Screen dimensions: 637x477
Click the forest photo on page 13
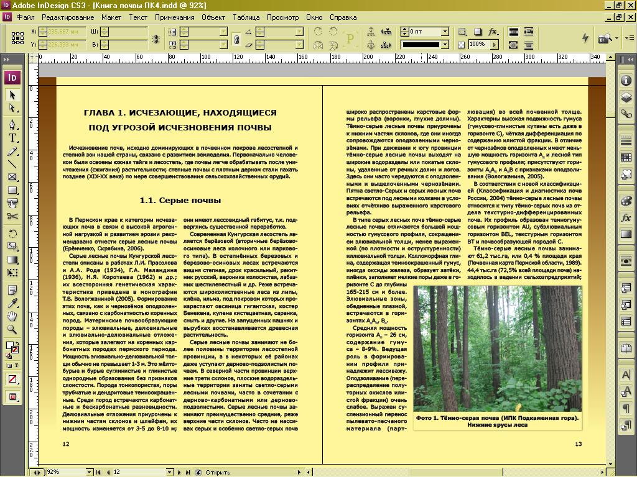498,349
